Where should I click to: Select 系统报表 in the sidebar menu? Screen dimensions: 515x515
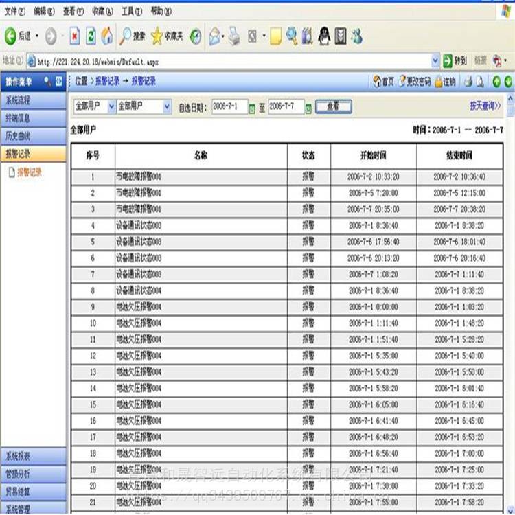click(33, 456)
